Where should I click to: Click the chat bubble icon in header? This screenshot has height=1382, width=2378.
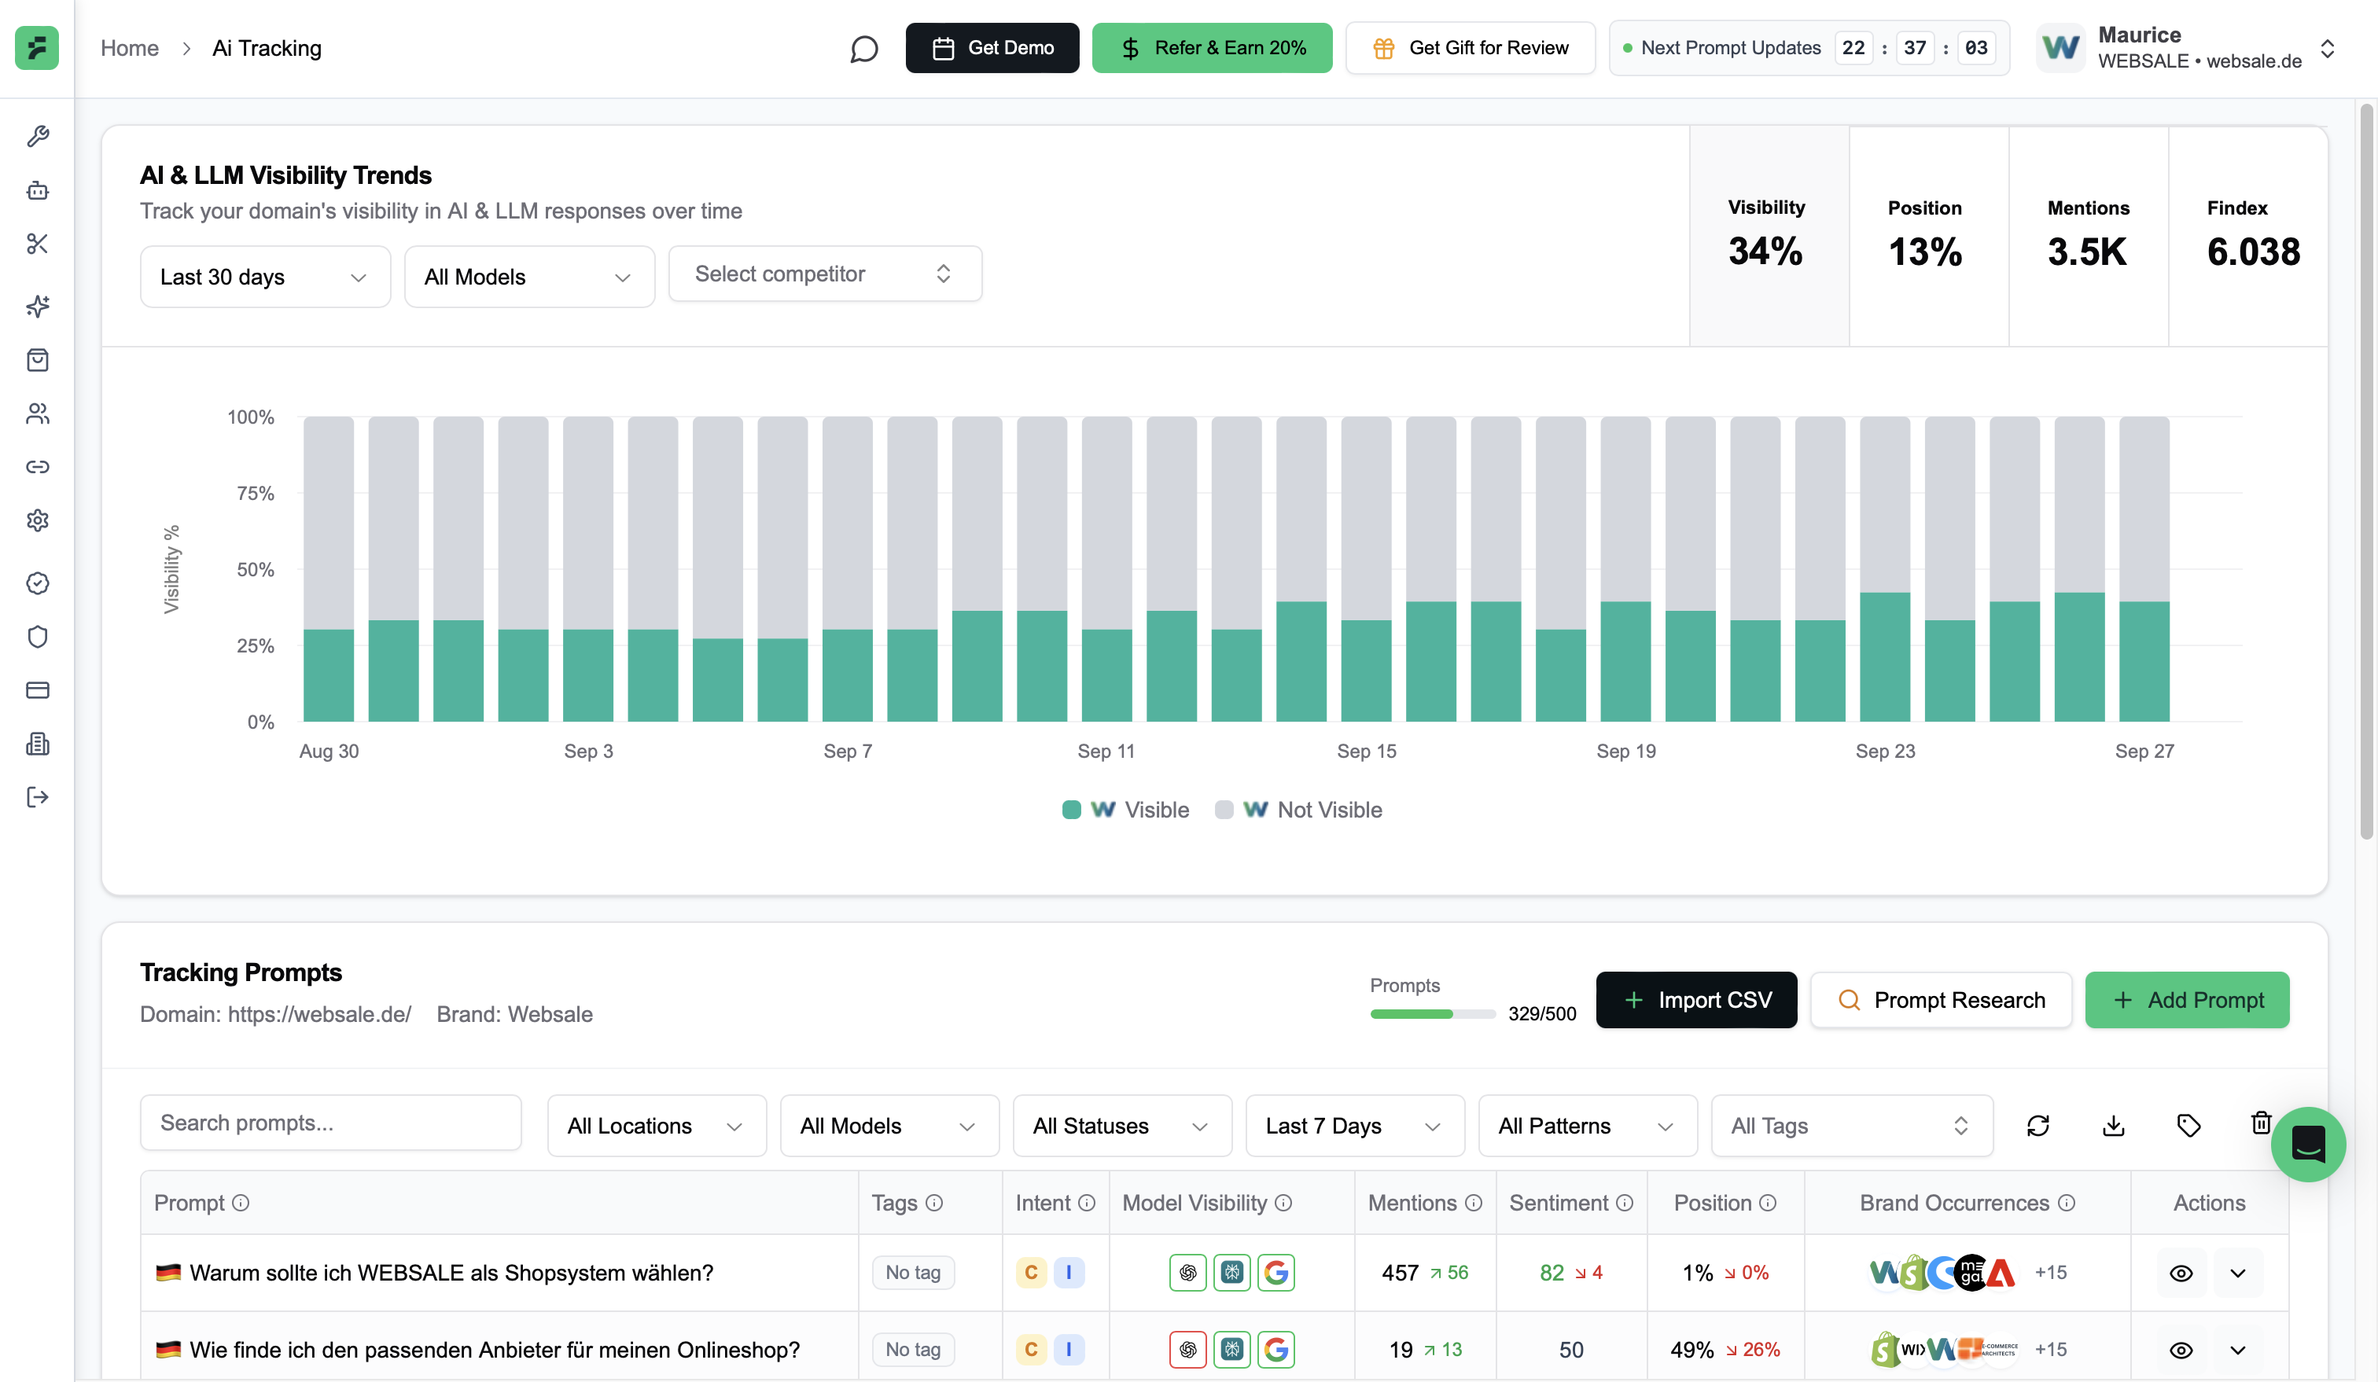tap(863, 48)
